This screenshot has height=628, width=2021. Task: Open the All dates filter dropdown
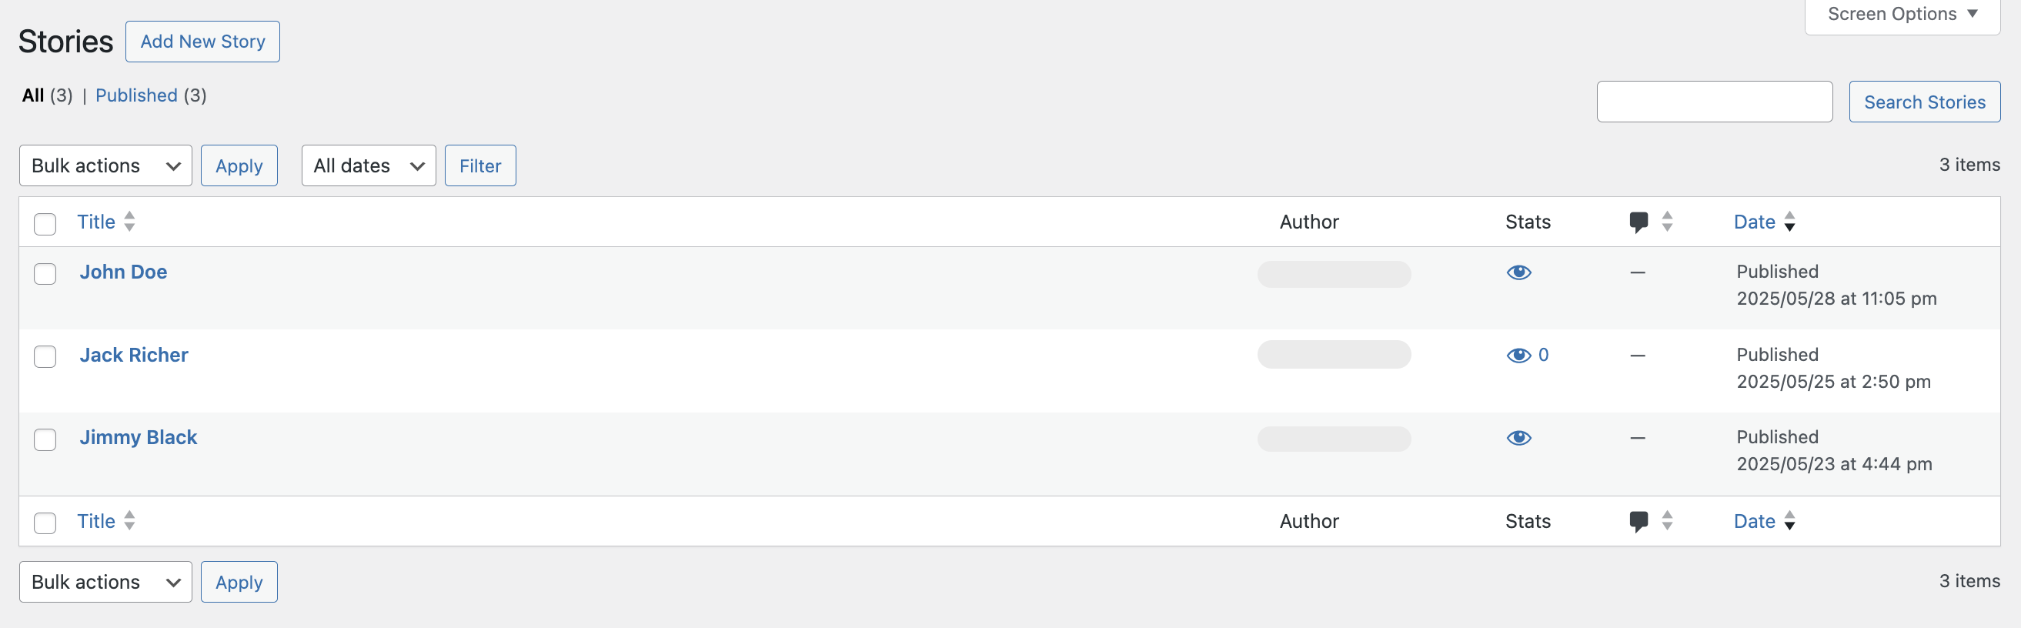[x=368, y=165]
